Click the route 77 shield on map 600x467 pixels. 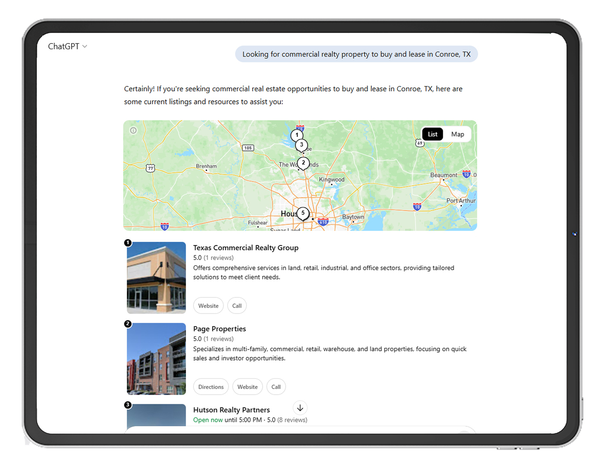[150, 168]
